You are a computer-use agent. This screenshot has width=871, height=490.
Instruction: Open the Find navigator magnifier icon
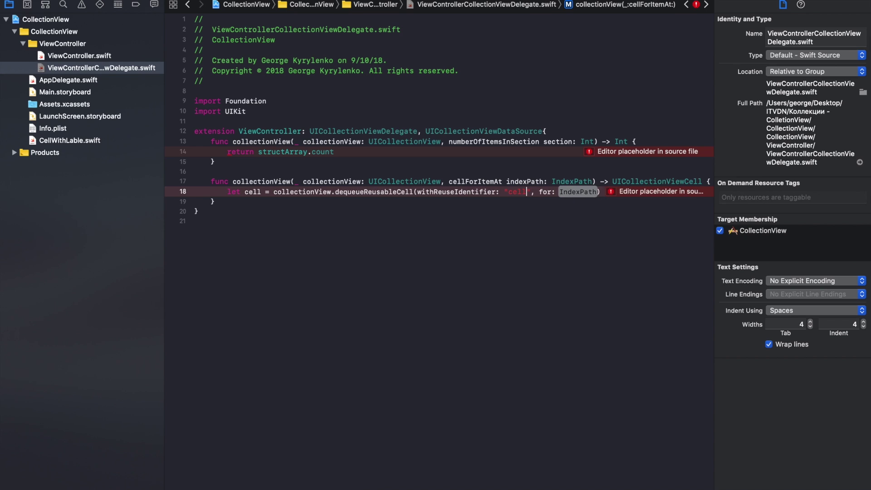coord(63,5)
